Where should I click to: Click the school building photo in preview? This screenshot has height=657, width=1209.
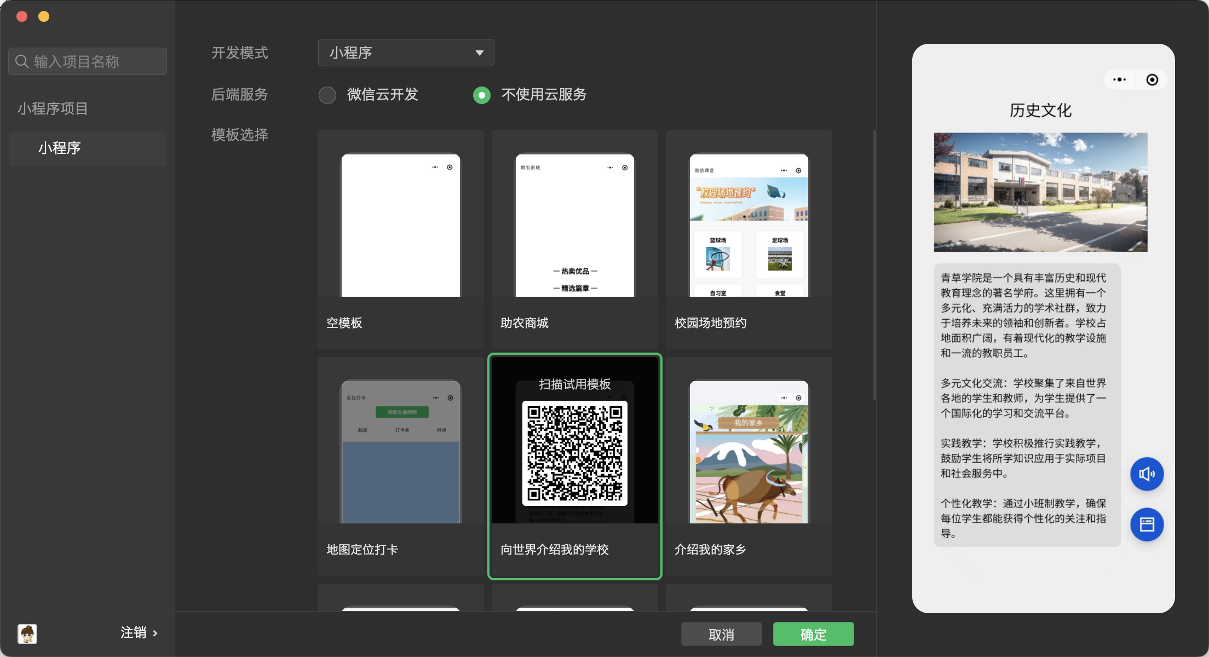point(1041,192)
